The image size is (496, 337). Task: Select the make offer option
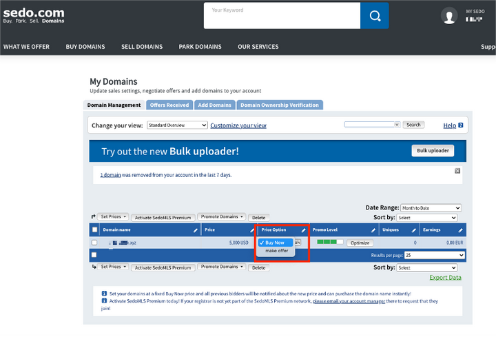tap(276, 251)
